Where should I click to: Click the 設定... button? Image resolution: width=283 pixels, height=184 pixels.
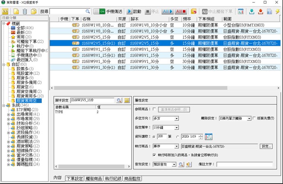(267, 146)
